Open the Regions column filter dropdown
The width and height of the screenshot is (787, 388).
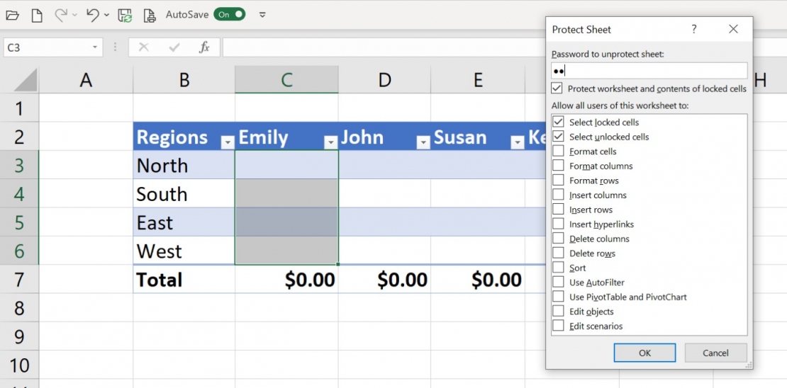(x=227, y=142)
